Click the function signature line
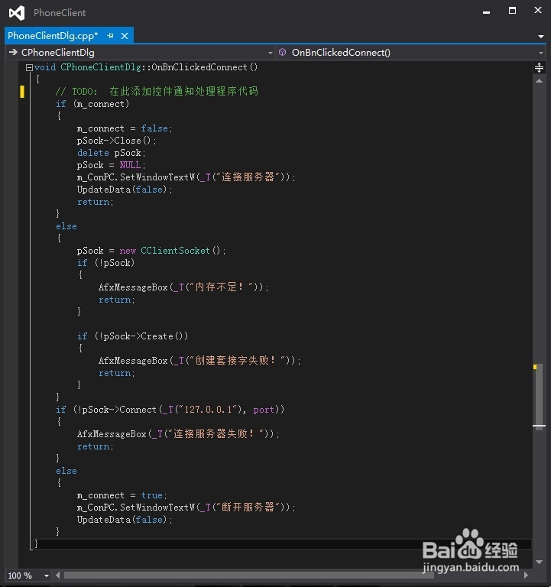Screen dimensions: 551x587 [x=146, y=67]
